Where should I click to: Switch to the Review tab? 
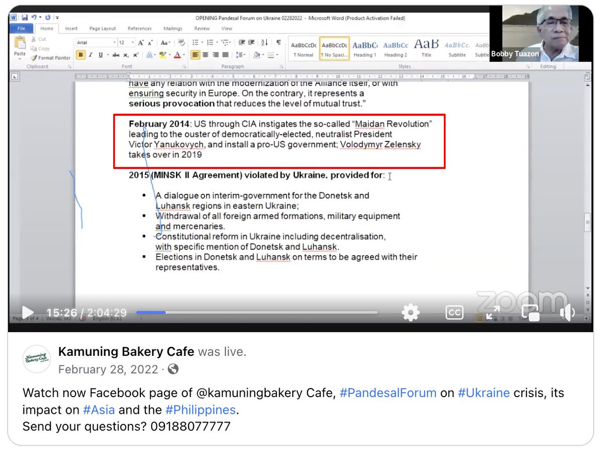pyautogui.click(x=202, y=29)
